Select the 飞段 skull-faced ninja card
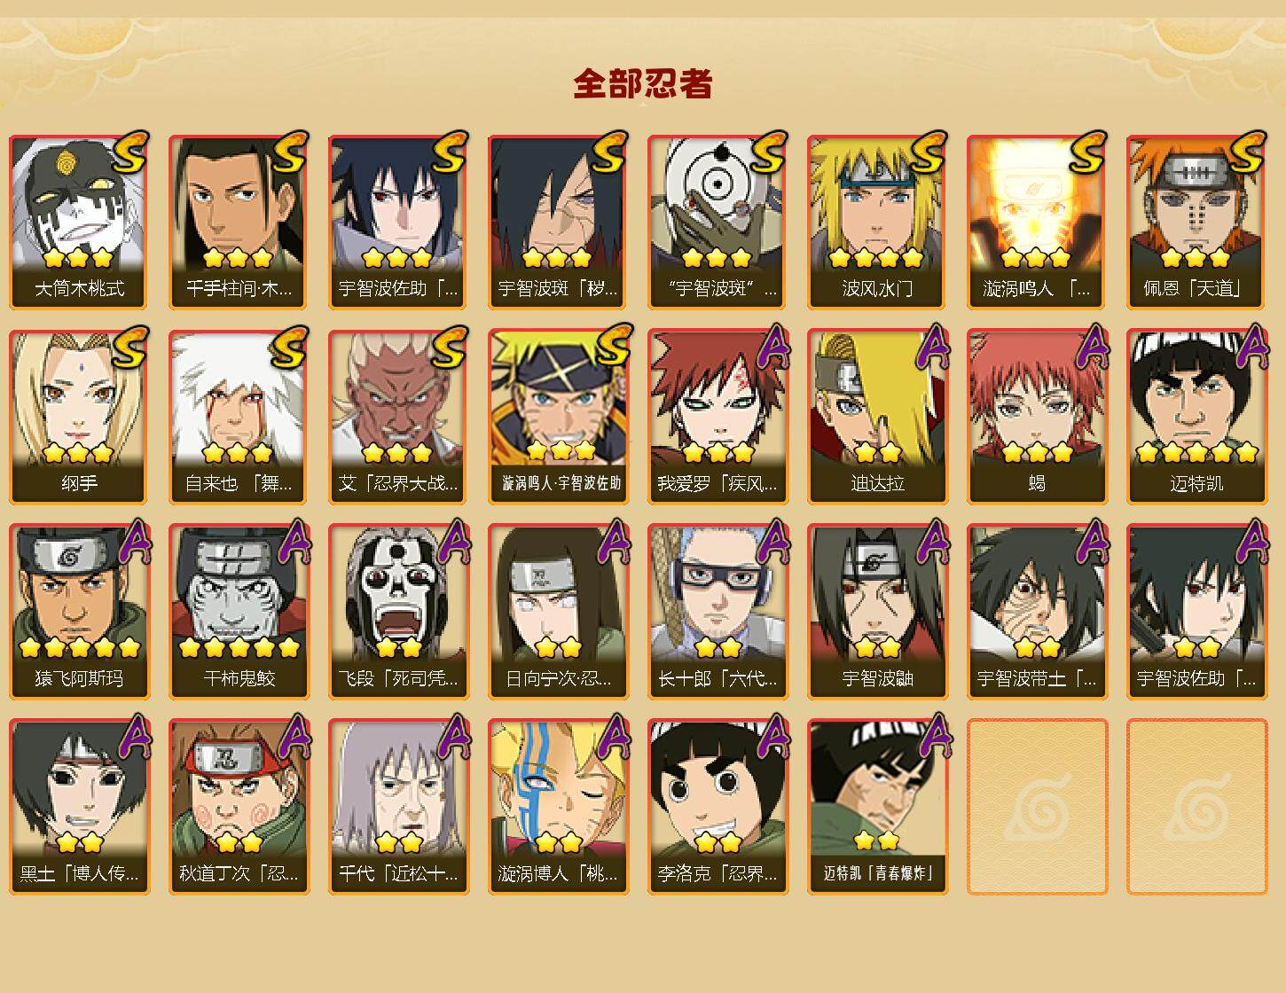Screen dimensions: 1286x993 tap(398, 612)
